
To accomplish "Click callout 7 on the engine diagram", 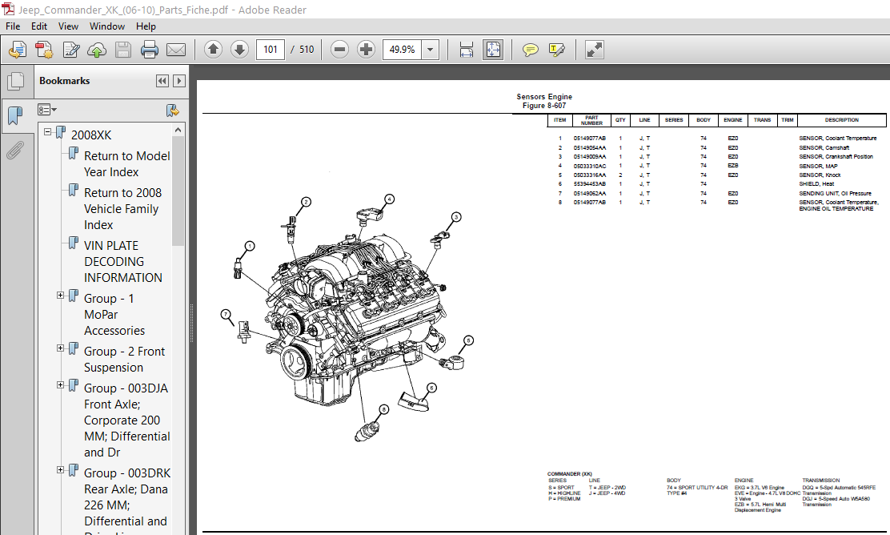I will coord(226,314).
